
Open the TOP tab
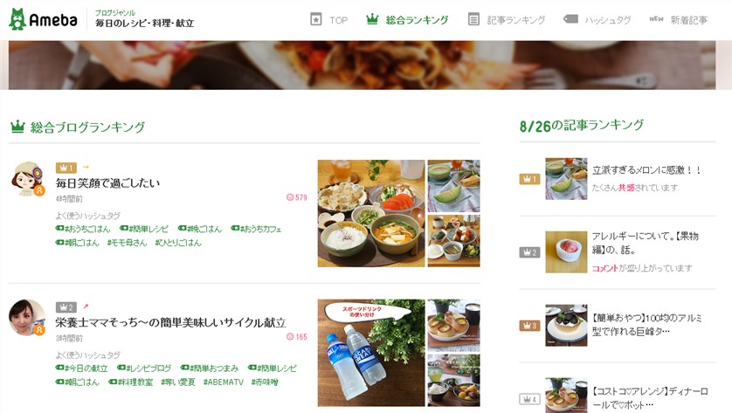click(x=329, y=20)
